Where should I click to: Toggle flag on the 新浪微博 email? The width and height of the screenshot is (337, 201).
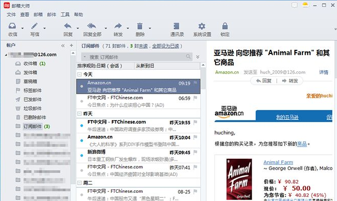(195, 152)
